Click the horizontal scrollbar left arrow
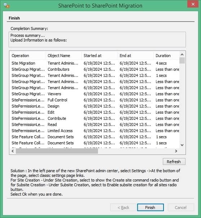Viewport: 201px width, 218px height. click(x=13, y=151)
